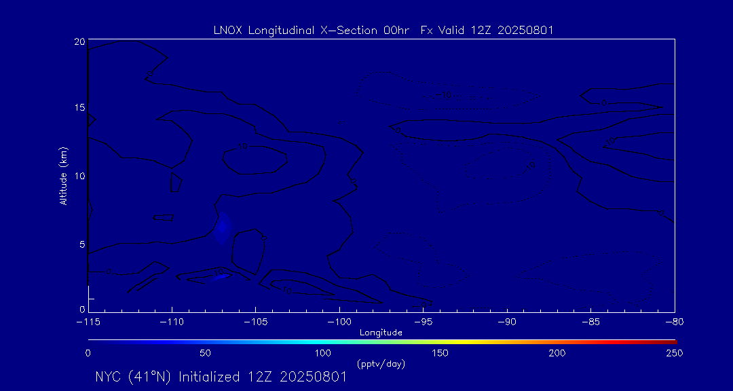Click the 'Longitude' x-axis label
The image size is (733, 391).
pyautogui.click(x=381, y=333)
